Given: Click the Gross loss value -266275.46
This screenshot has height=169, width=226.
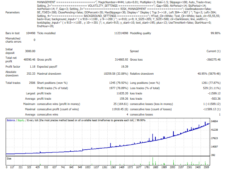Looking at the screenshot, I should click(x=211, y=60).
